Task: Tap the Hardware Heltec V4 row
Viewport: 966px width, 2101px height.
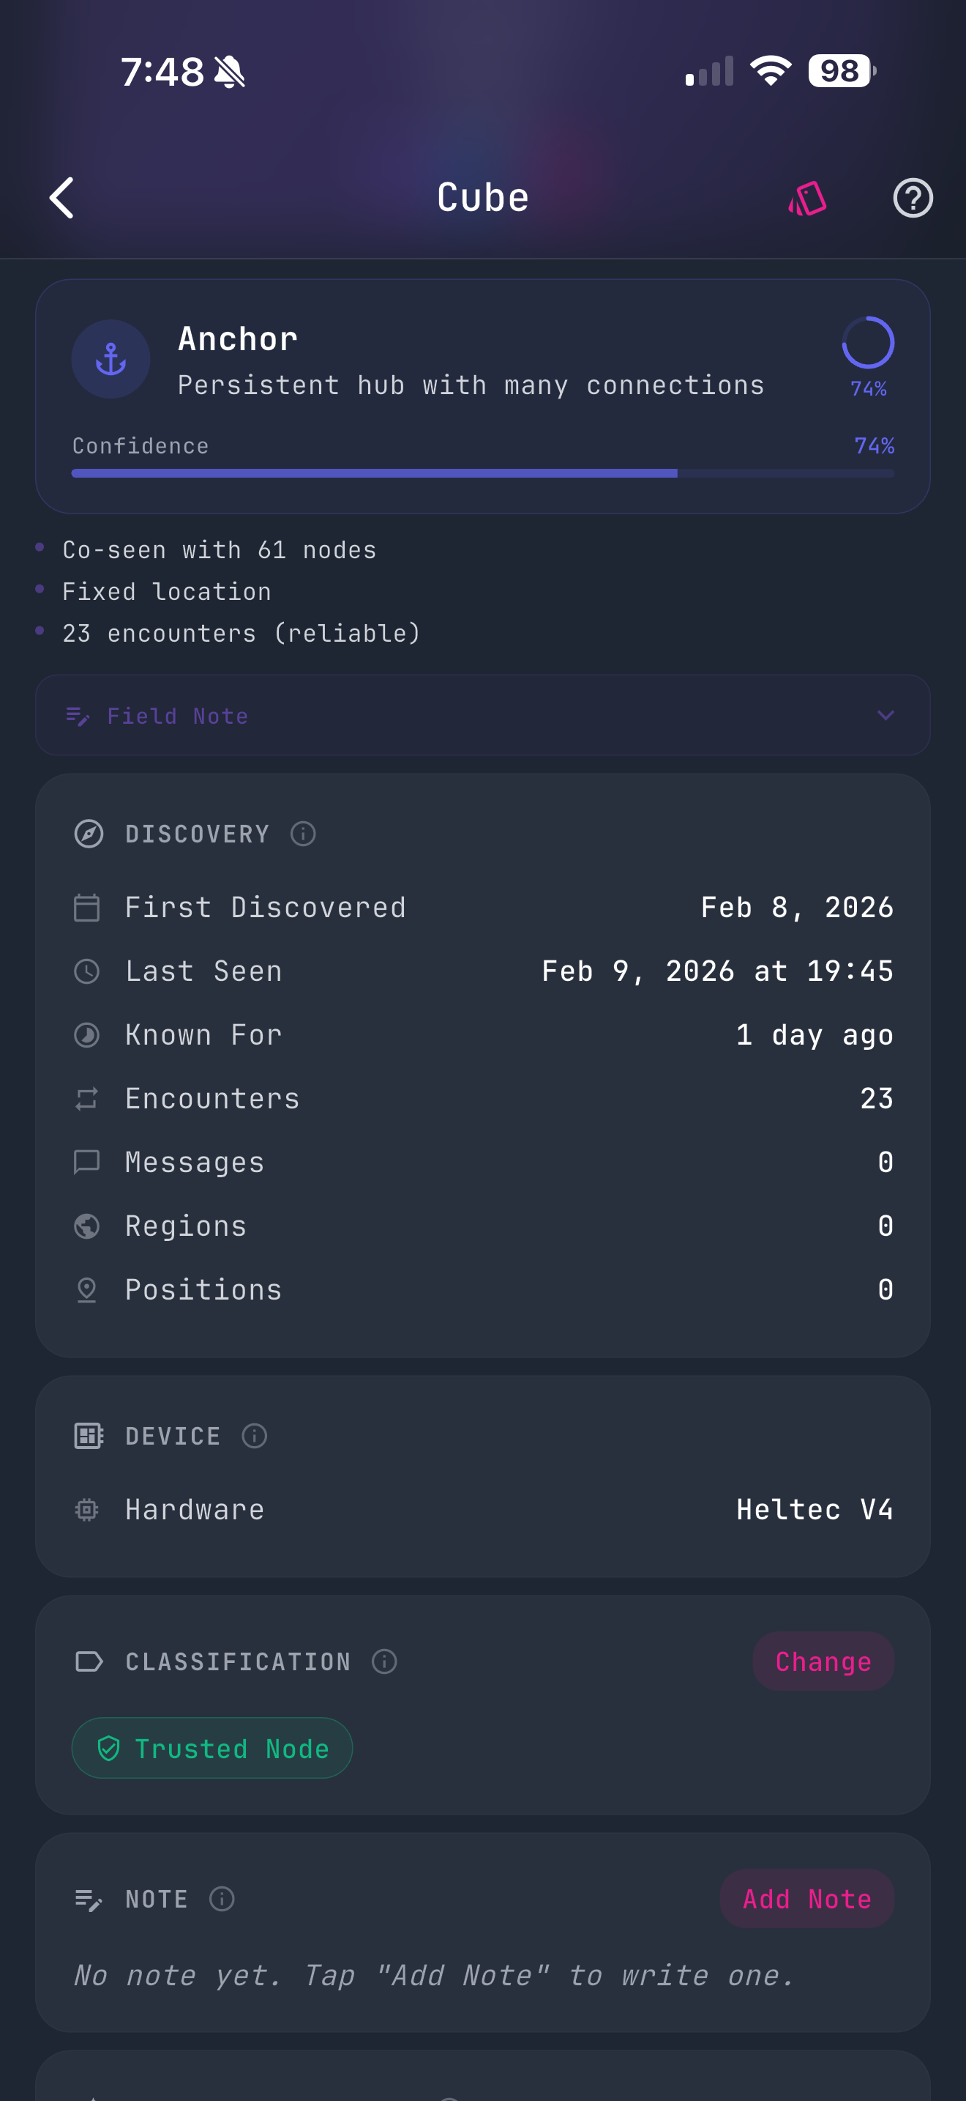Action: pos(482,1510)
